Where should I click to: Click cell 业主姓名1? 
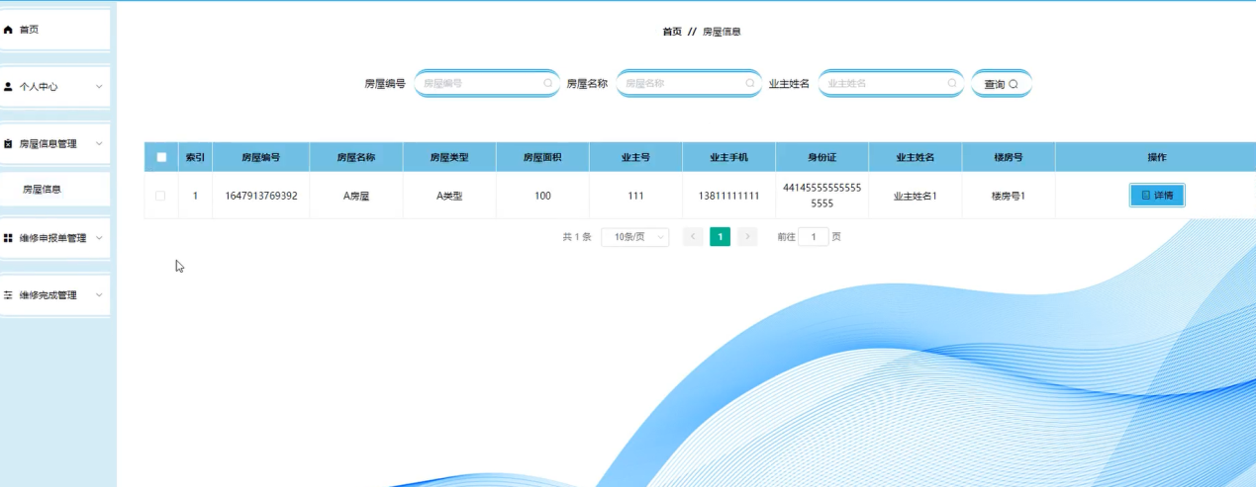(915, 196)
